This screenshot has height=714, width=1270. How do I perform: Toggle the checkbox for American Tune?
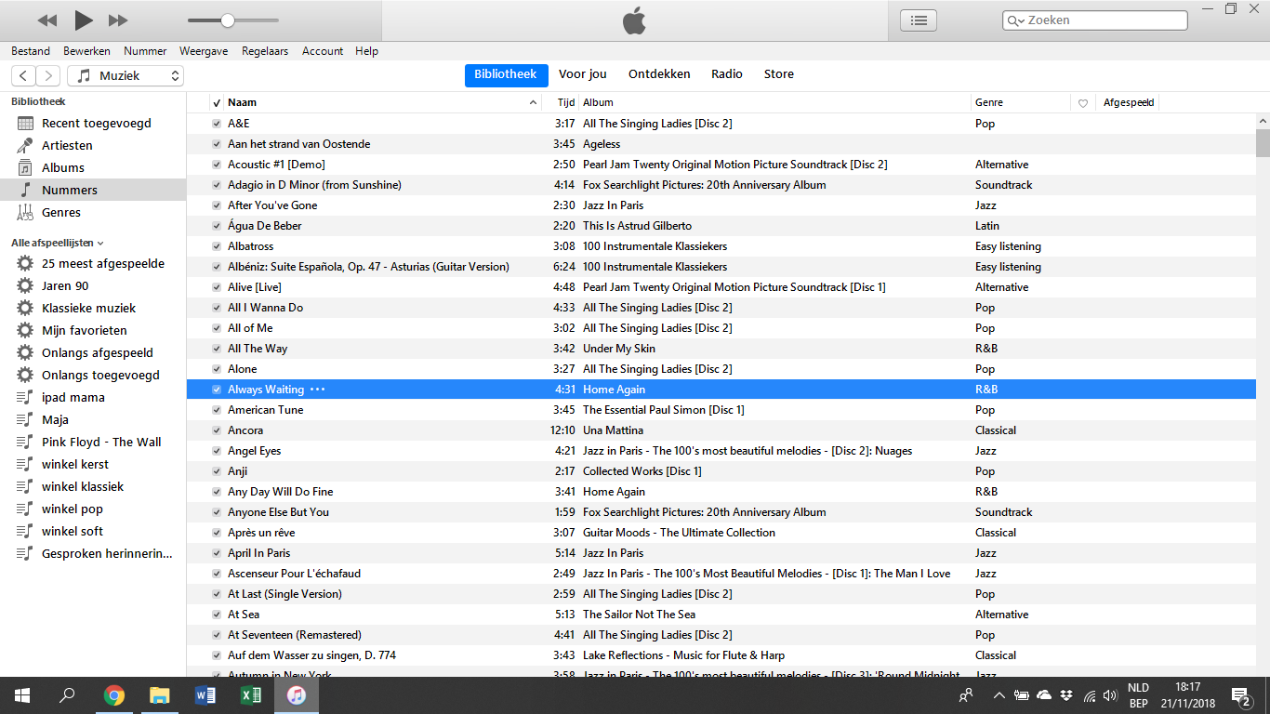[x=217, y=410]
